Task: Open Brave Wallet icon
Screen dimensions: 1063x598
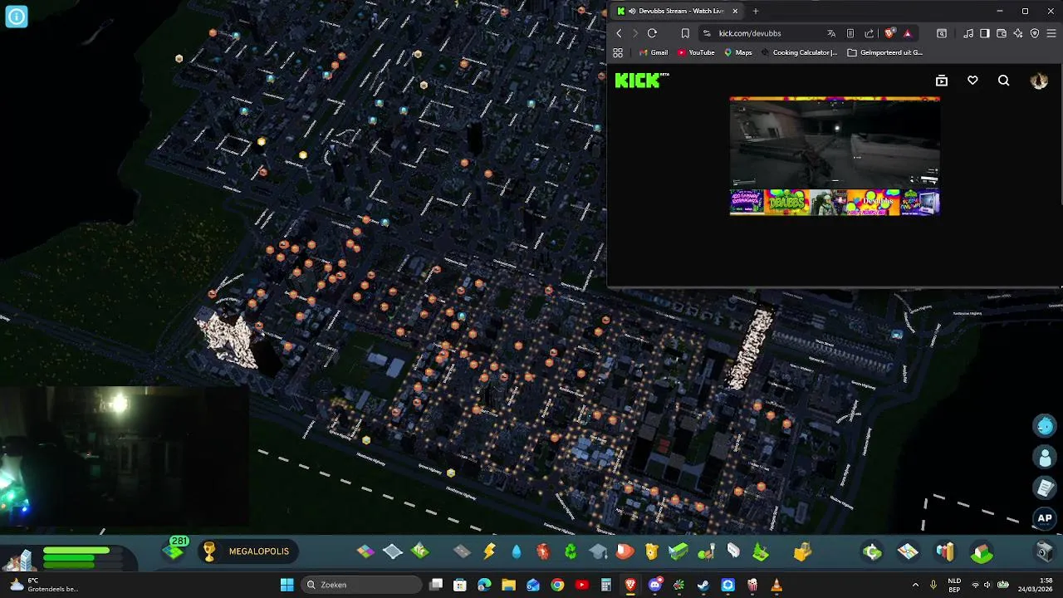Action: coord(1002,33)
